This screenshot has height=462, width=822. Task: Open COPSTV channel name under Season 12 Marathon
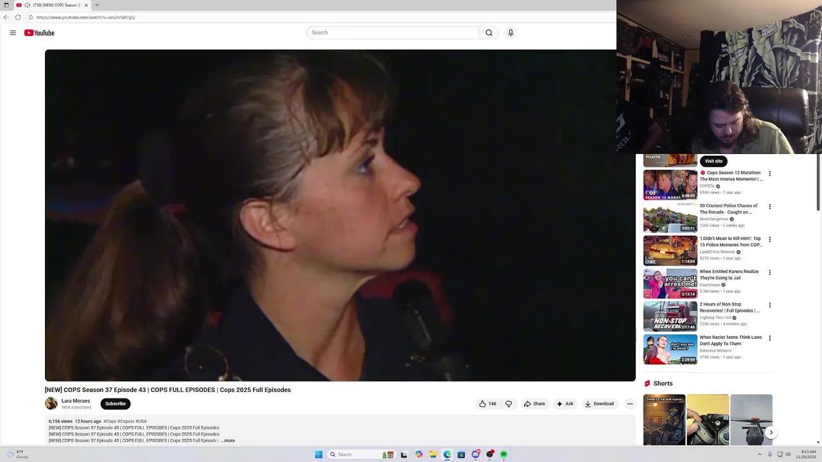pos(707,186)
